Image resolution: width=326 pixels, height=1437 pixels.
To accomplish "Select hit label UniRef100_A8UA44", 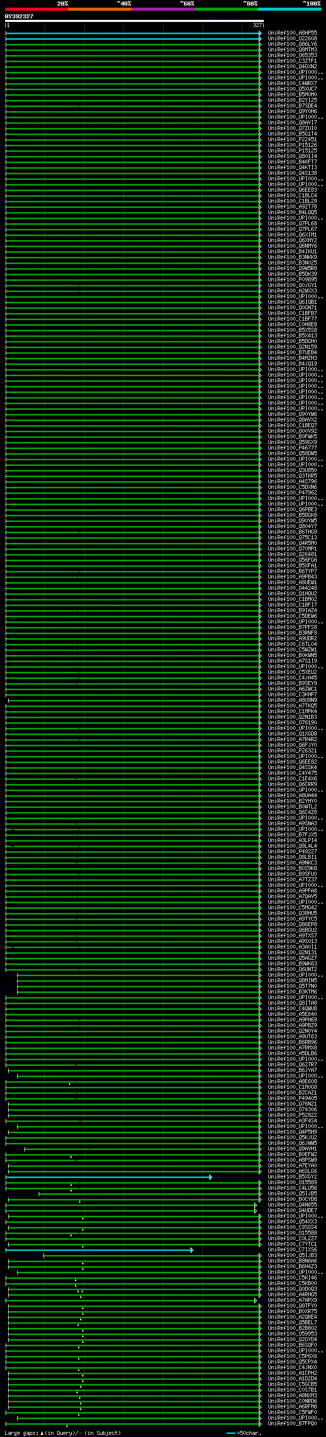I will pyautogui.click(x=292, y=796).
